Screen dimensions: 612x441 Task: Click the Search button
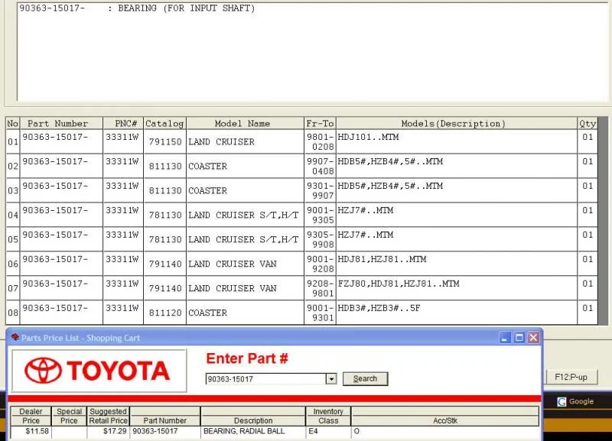point(365,379)
